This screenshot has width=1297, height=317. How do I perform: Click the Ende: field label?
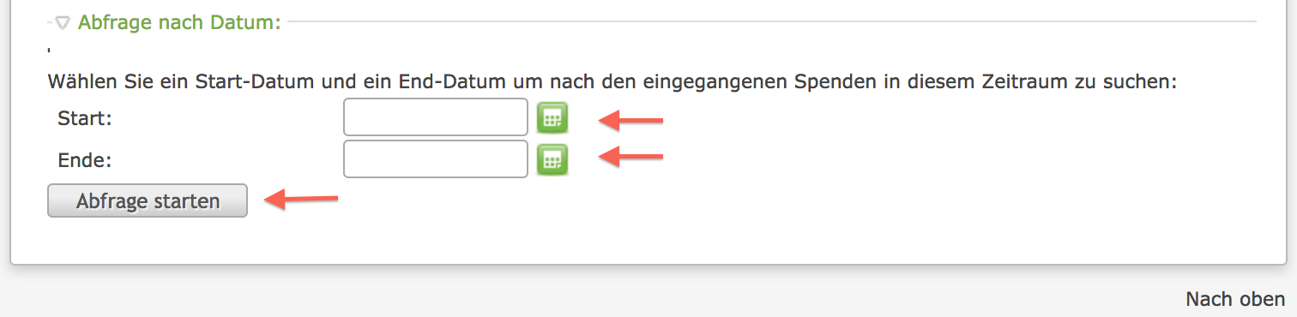click(x=85, y=160)
